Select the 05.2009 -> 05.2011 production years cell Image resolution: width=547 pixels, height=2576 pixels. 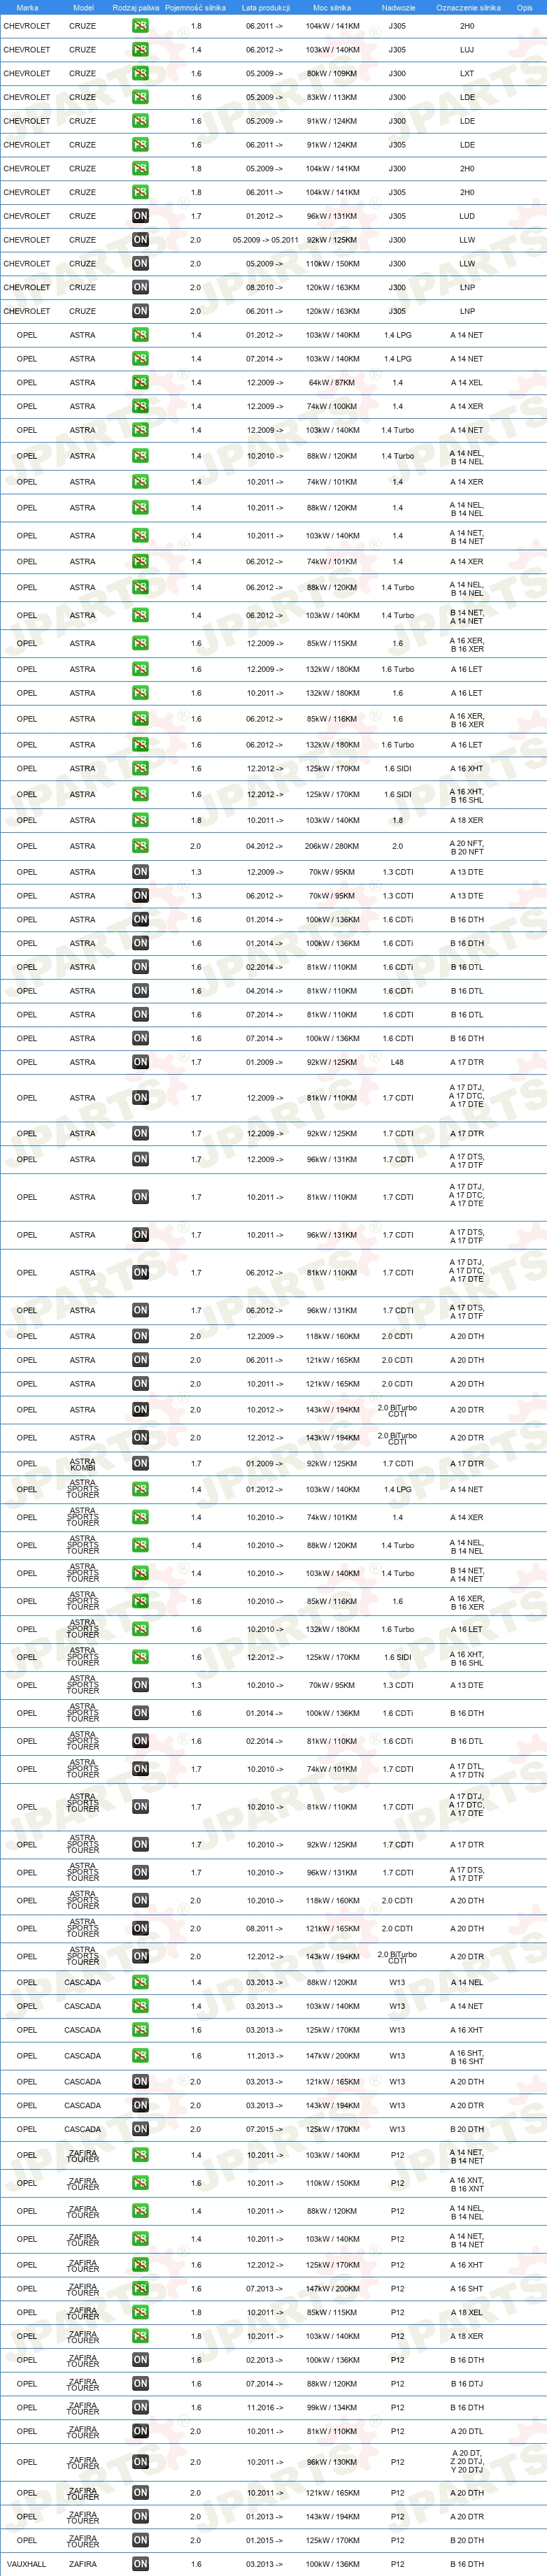click(265, 240)
